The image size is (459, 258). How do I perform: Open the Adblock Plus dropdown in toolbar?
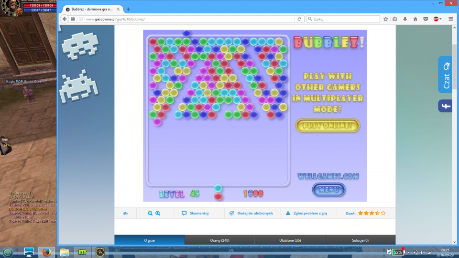[x=437, y=19]
